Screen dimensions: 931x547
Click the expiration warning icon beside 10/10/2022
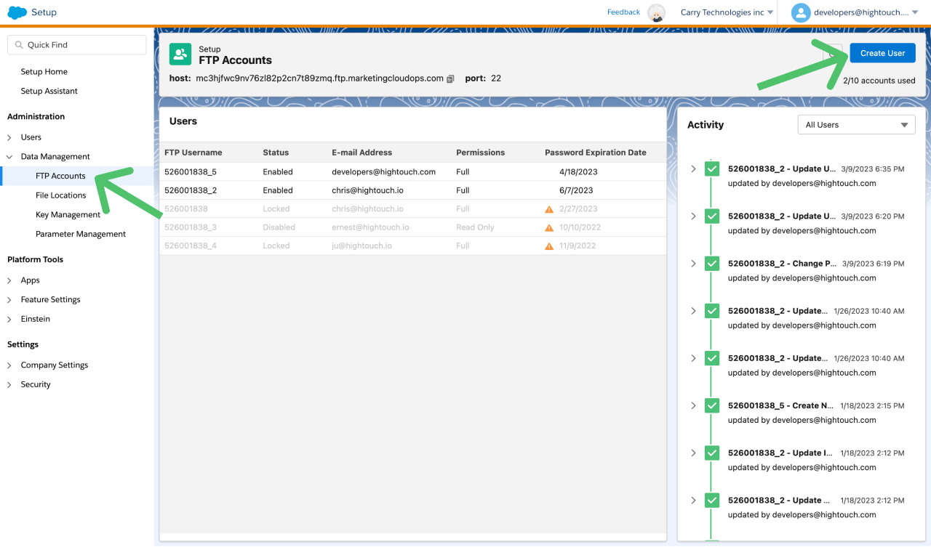(x=549, y=227)
